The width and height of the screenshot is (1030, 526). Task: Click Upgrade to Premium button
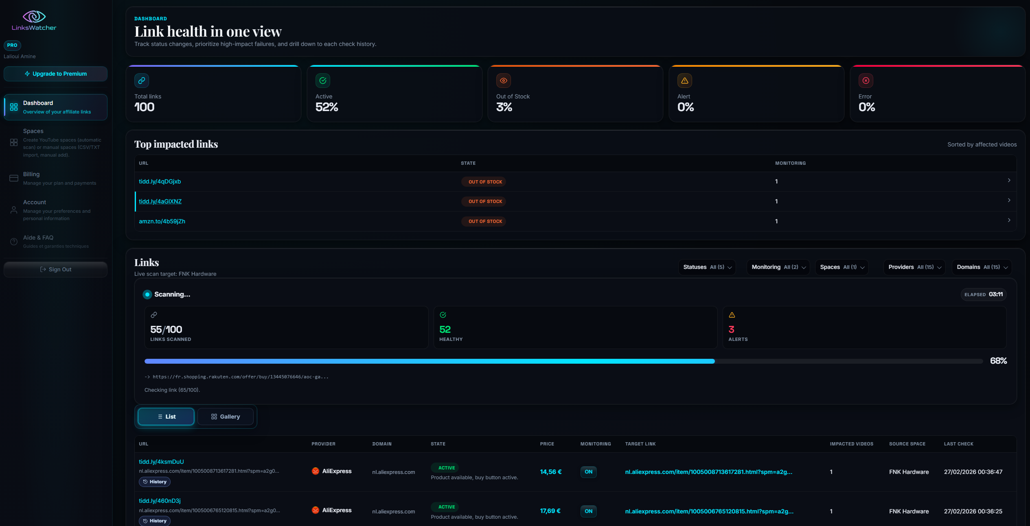55,74
